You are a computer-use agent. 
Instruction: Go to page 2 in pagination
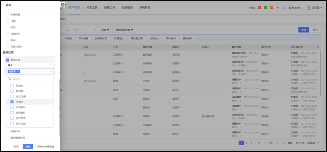click(246, 143)
